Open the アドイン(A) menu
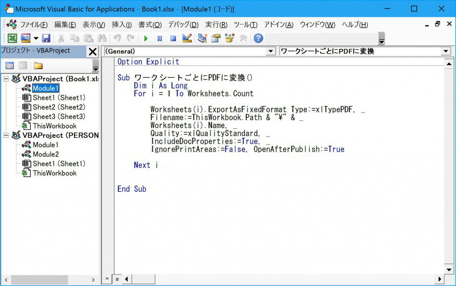 279,24
